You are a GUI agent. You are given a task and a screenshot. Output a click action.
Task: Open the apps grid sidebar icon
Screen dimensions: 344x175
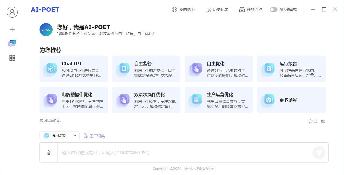12,58
